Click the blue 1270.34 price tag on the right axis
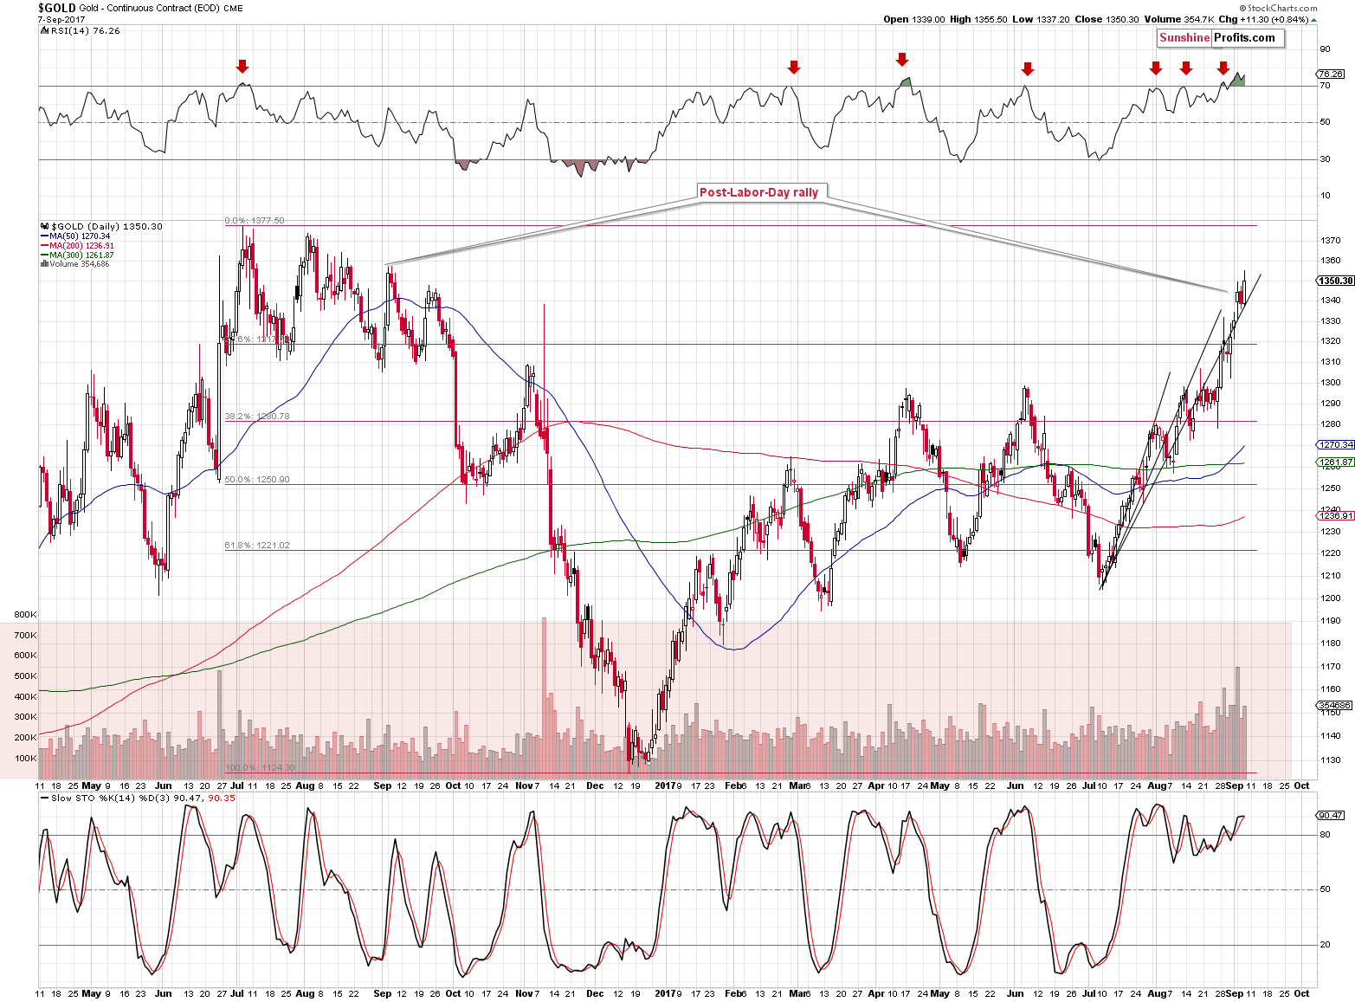 [1336, 444]
